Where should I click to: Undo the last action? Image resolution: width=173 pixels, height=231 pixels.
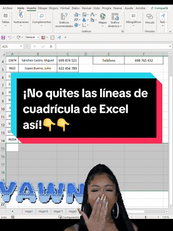(x=9, y=37)
